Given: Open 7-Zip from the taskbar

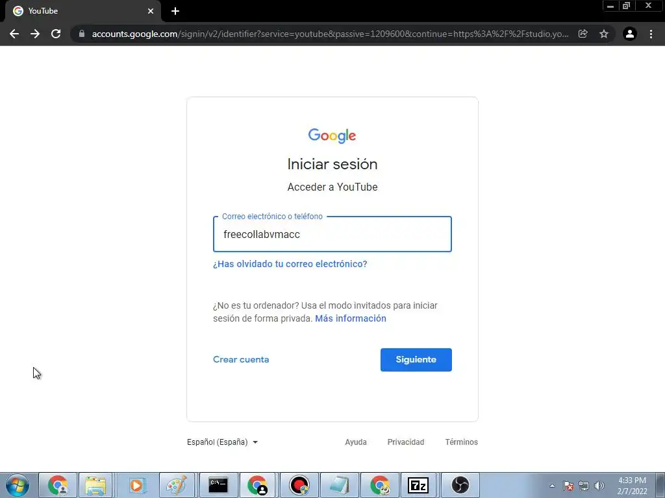Looking at the screenshot, I should click(418, 485).
